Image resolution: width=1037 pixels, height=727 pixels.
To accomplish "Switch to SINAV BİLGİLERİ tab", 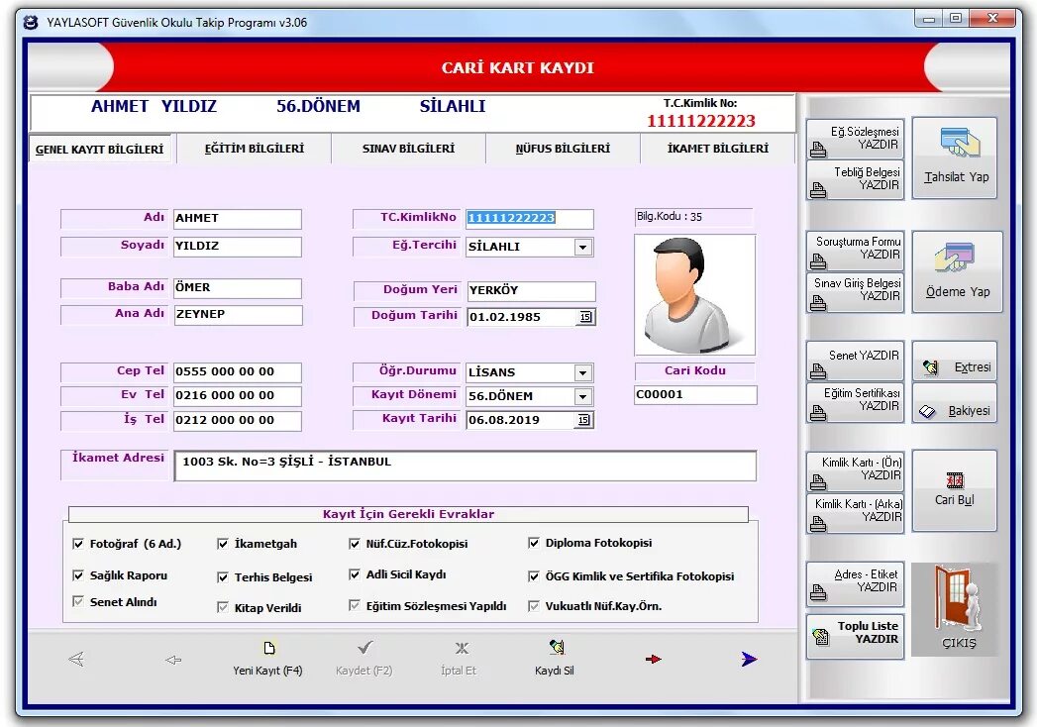I will click(x=409, y=149).
